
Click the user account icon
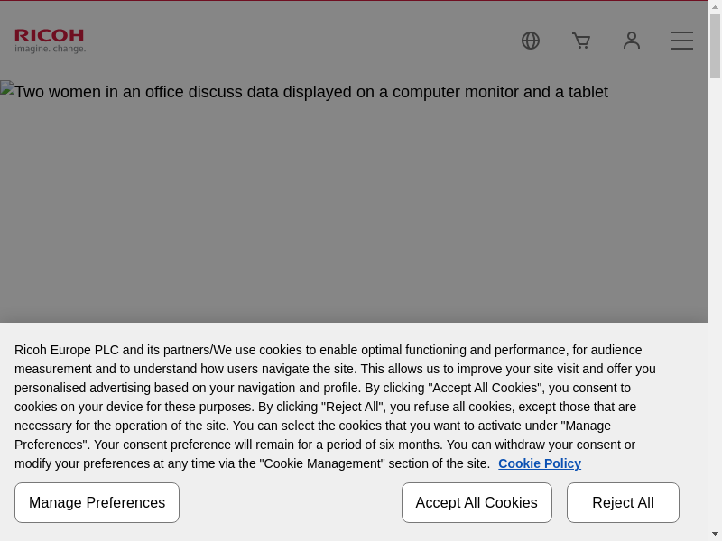632,41
